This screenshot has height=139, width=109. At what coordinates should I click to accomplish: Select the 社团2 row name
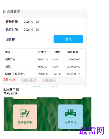point(8,66)
